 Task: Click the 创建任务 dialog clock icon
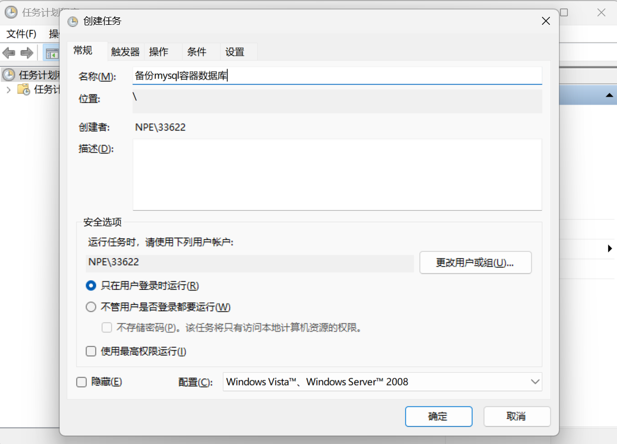coord(73,21)
